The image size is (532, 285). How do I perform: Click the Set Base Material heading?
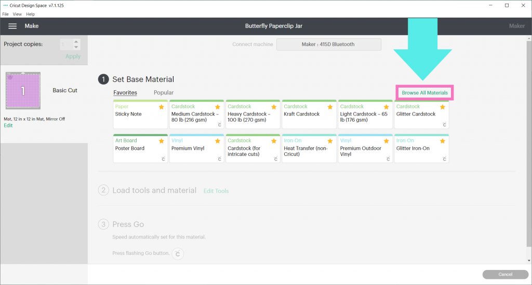coord(143,79)
